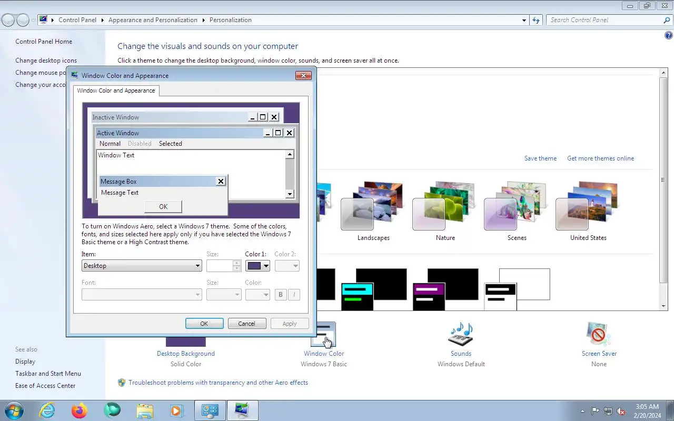Click Control Panel breadcrumb
The width and height of the screenshot is (674, 421).
tap(77, 20)
